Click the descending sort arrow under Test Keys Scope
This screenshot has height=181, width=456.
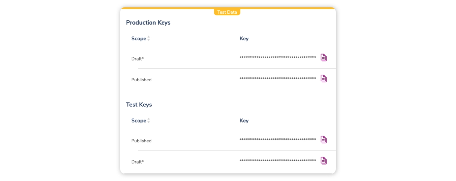149,122
